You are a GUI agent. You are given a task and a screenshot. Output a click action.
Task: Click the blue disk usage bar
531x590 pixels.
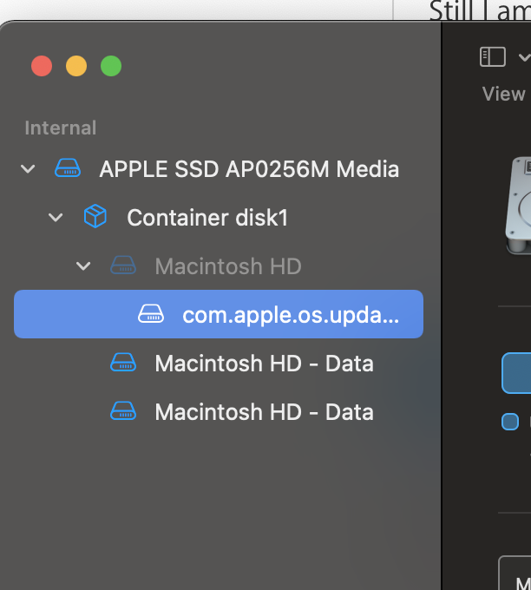[518, 373]
